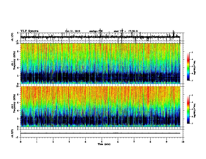This screenshot has height=159, width=206.
Task: Click '-7' on the ch.2 color bar
Action: tap(192, 123)
